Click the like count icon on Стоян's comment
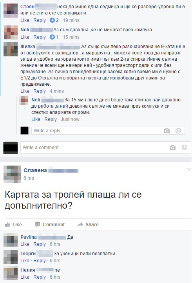192x283 pixels. click(x=52, y=20)
